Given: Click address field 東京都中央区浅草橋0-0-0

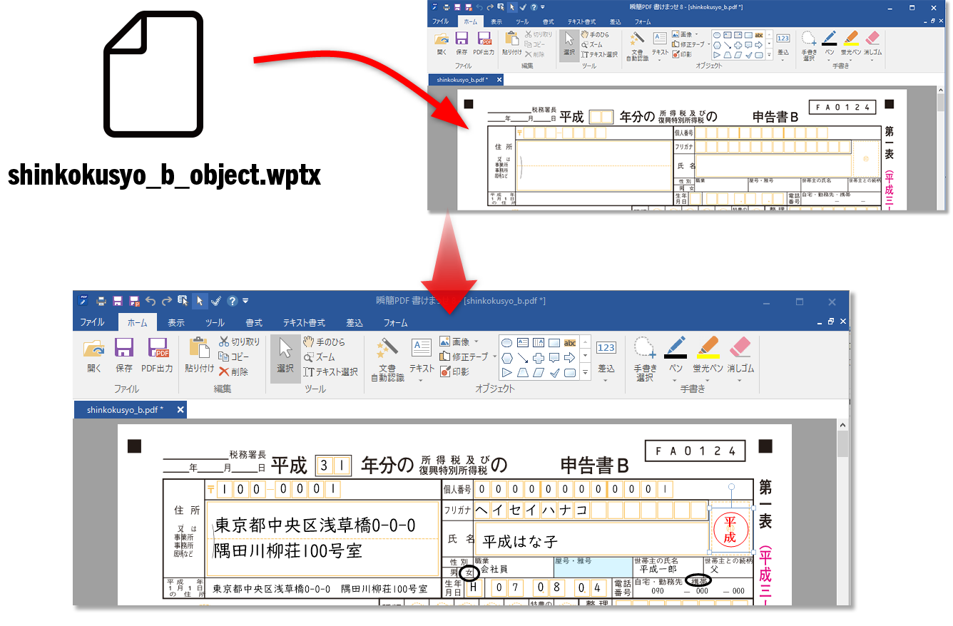Looking at the screenshot, I should (322, 538).
